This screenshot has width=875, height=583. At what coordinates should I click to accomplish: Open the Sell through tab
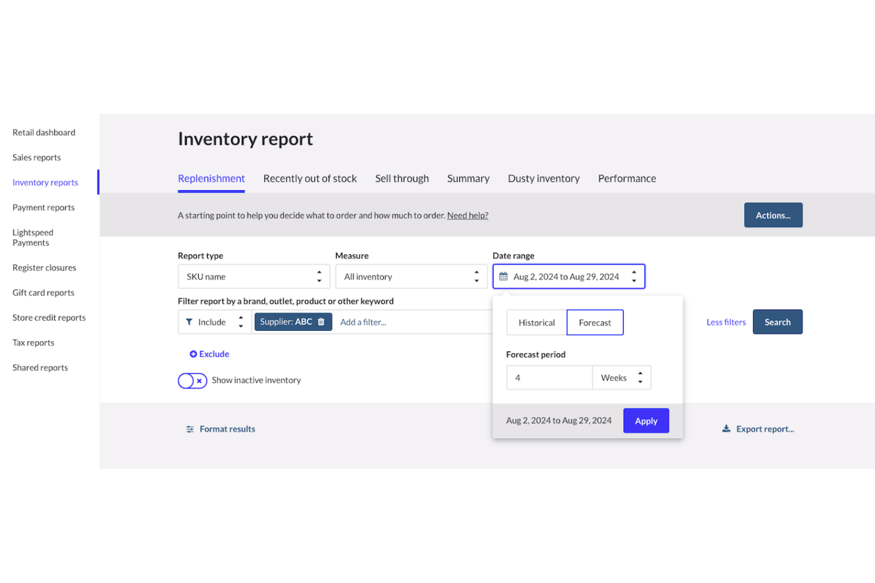click(x=401, y=178)
